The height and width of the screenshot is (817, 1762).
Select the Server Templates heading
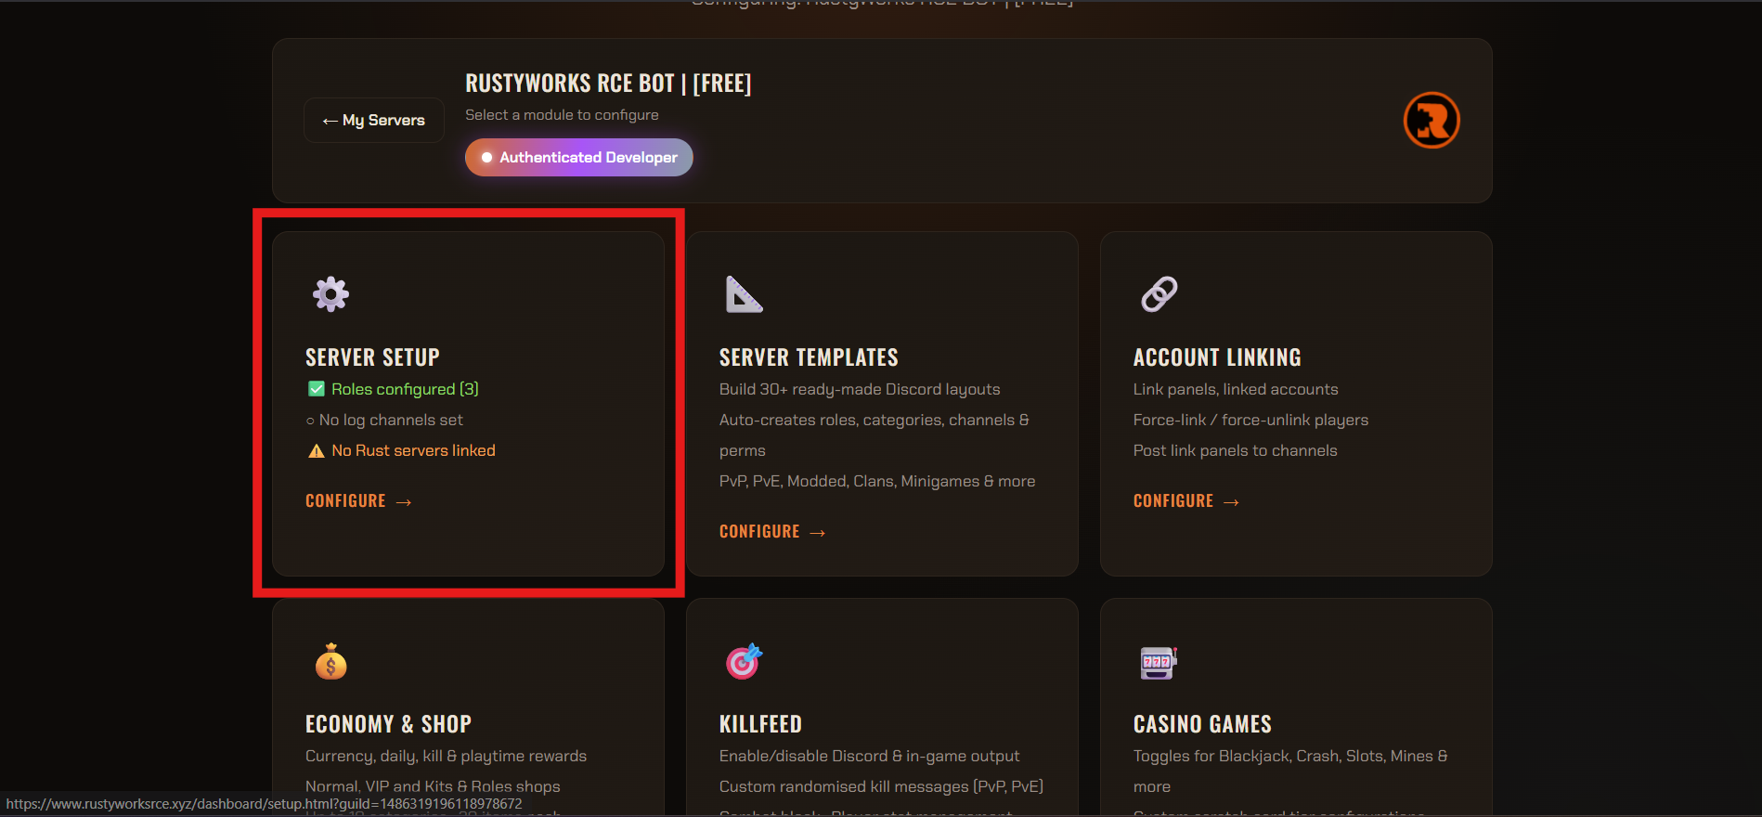coord(809,357)
